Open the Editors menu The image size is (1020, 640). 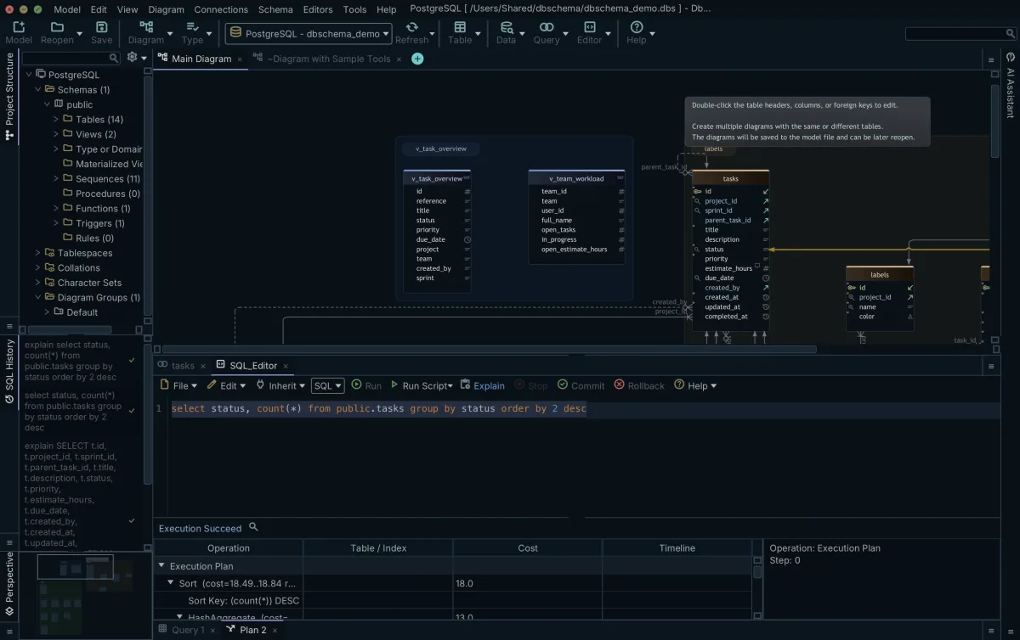[318, 9]
